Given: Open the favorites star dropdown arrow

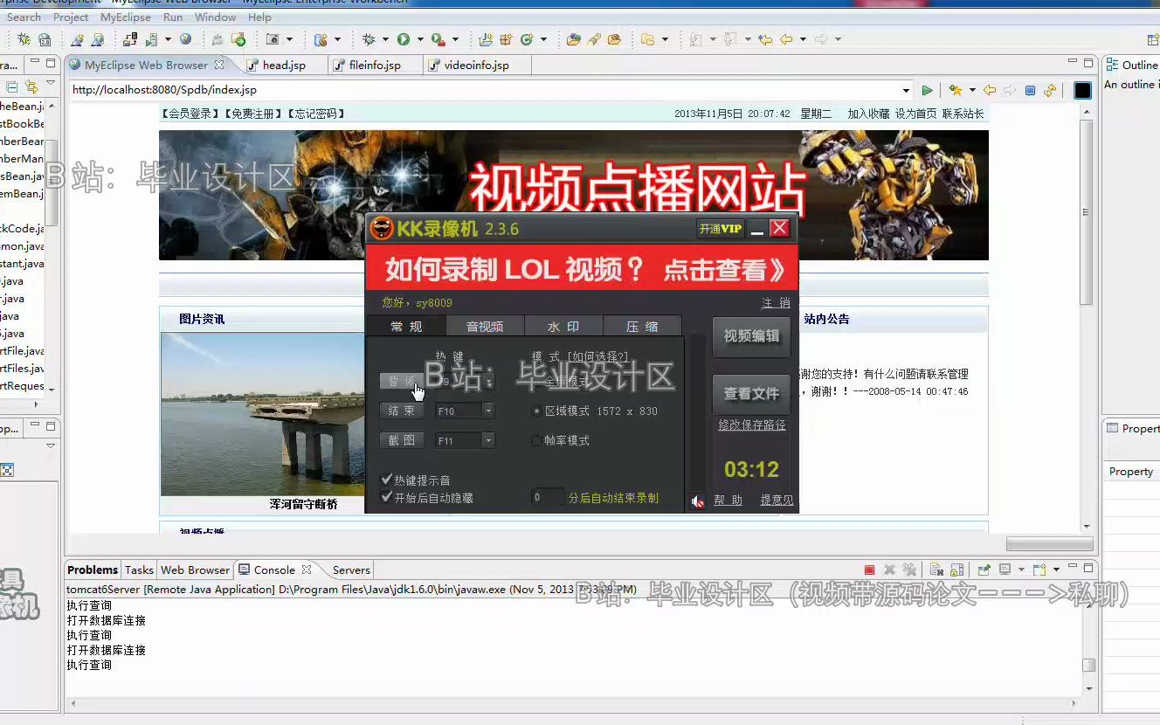Looking at the screenshot, I should pos(971,90).
